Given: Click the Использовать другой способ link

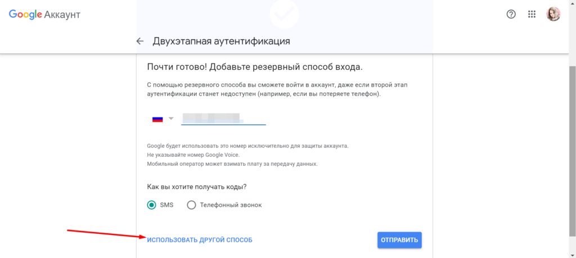Looking at the screenshot, I should [x=200, y=240].
